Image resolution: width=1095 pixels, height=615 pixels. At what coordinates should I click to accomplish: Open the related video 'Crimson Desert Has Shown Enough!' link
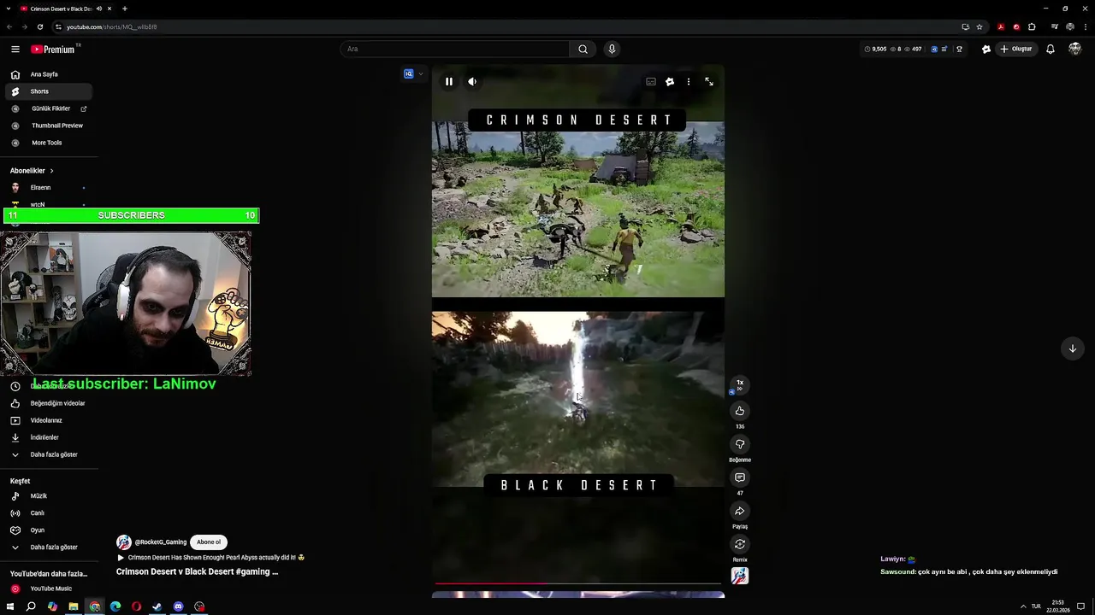tap(210, 557)
